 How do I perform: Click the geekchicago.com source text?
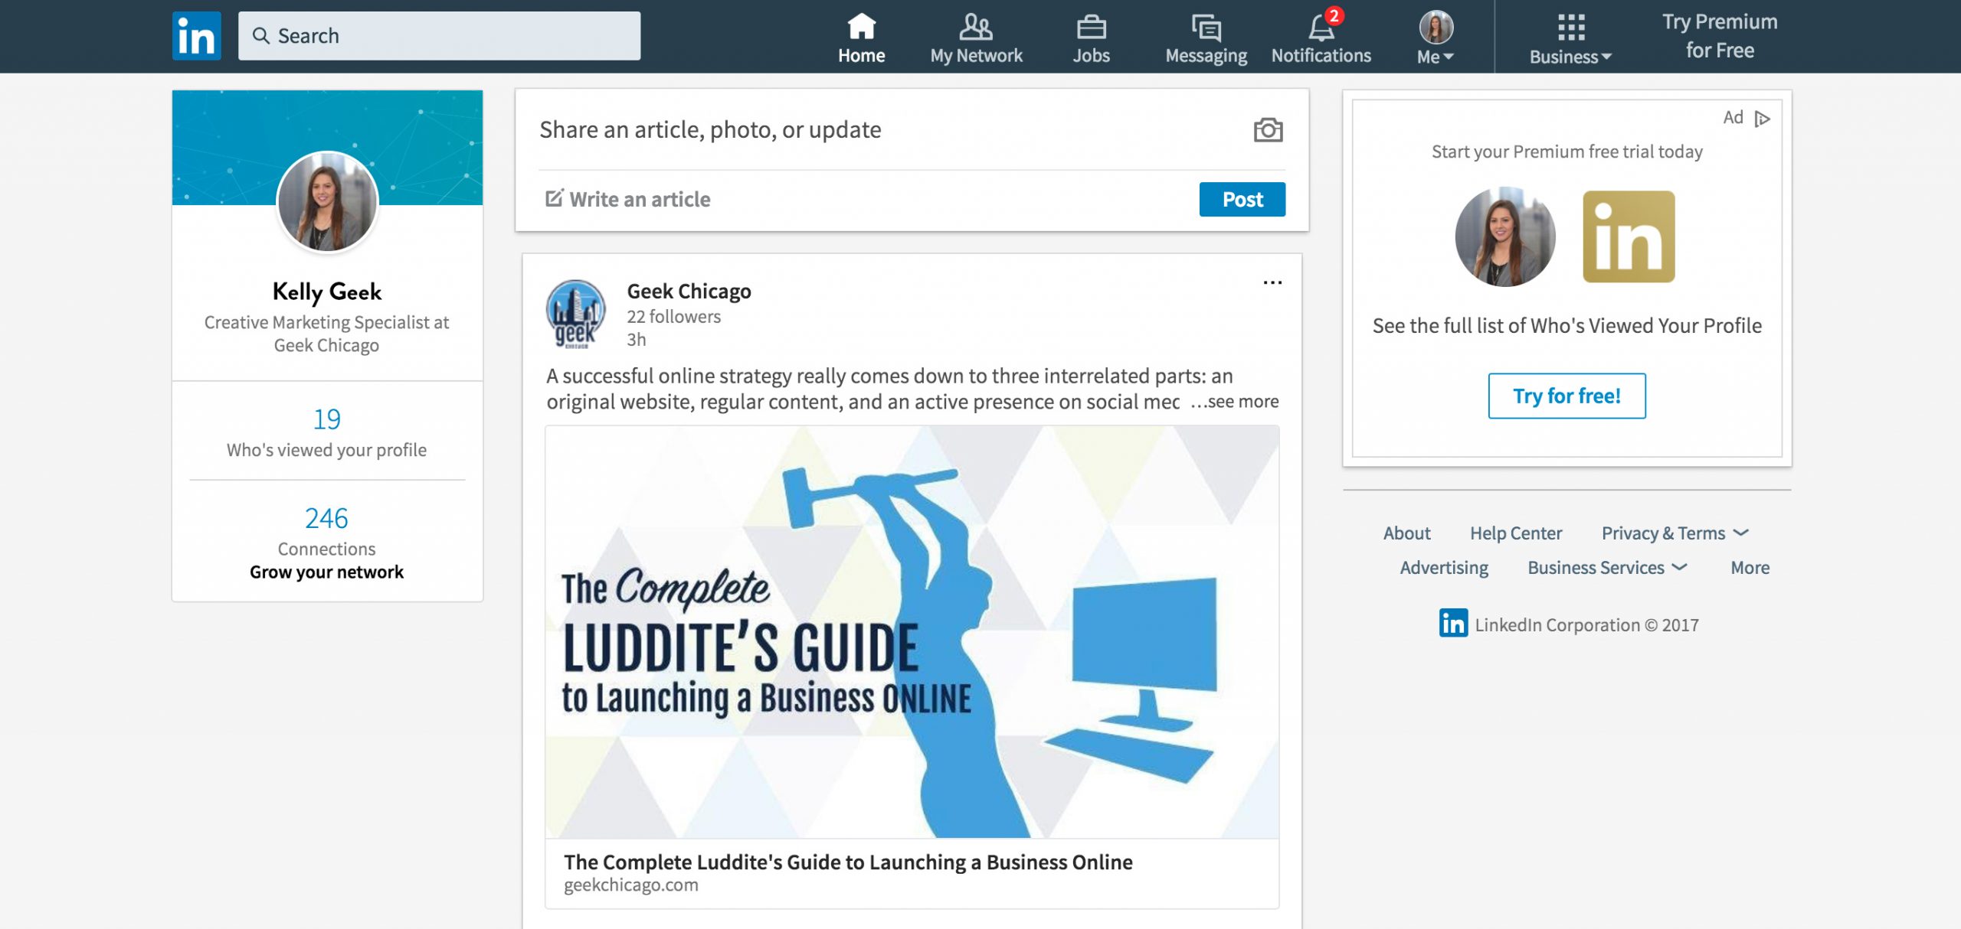(631, 885)
